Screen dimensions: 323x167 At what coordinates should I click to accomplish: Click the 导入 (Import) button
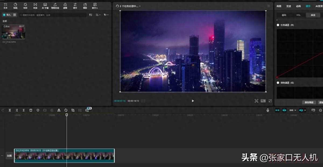tap(7, 15)
